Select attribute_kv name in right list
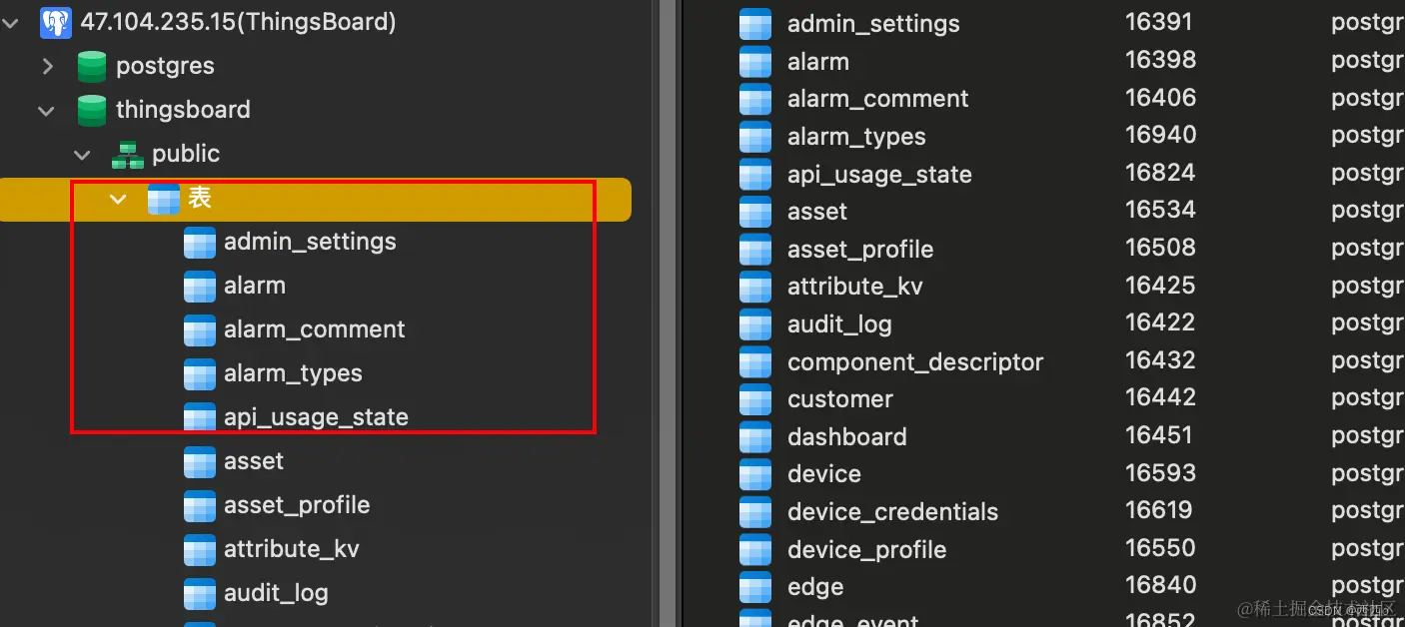This screenshot has width=1405, height=627. click(x=854, y=287)
